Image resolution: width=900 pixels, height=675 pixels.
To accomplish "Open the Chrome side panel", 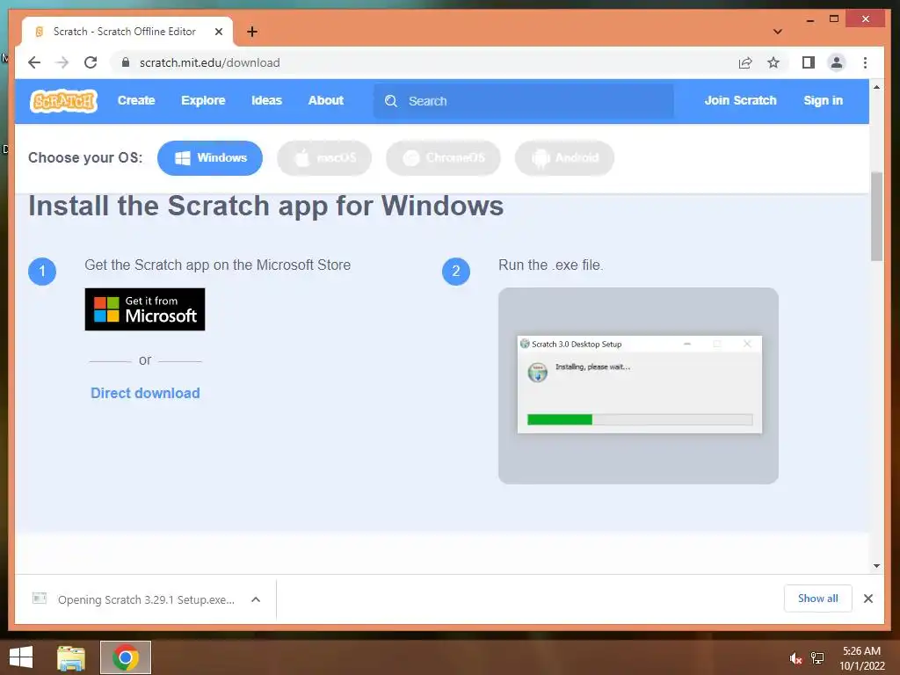I will pos(809,62).
